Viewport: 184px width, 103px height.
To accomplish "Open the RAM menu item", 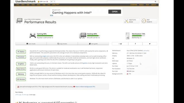I will point(39,5).
